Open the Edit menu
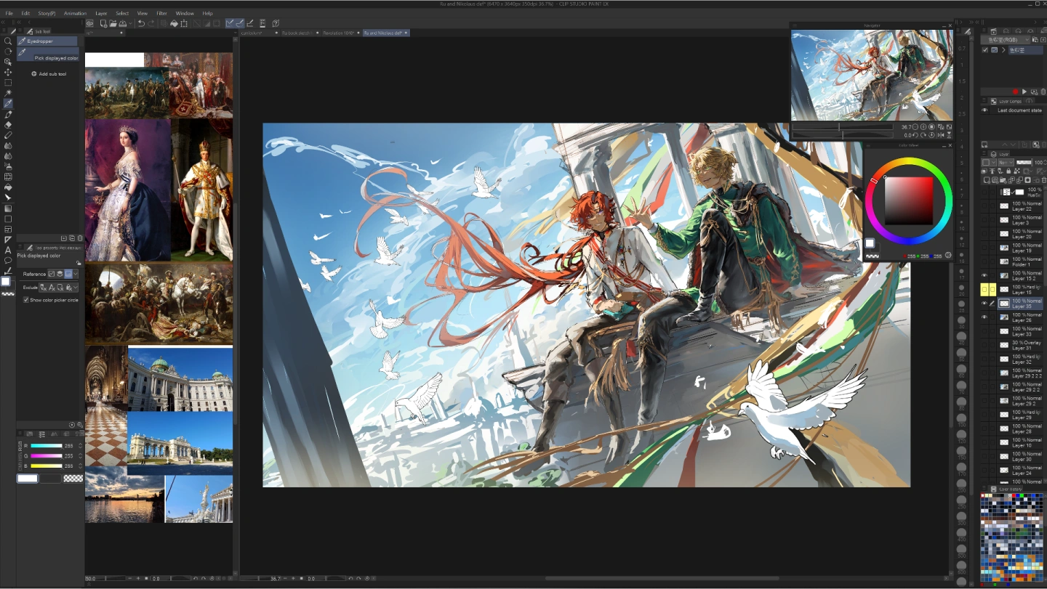The width and height of the screenshot is (1047, 589). (25, 13)
